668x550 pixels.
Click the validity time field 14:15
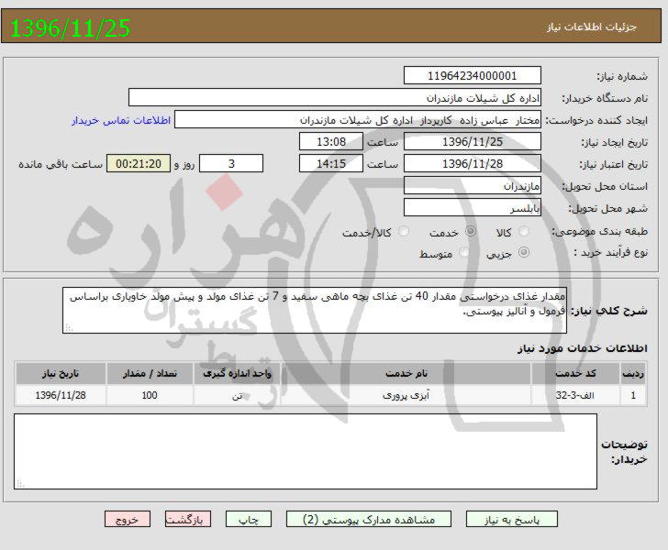tap(331, 164)
